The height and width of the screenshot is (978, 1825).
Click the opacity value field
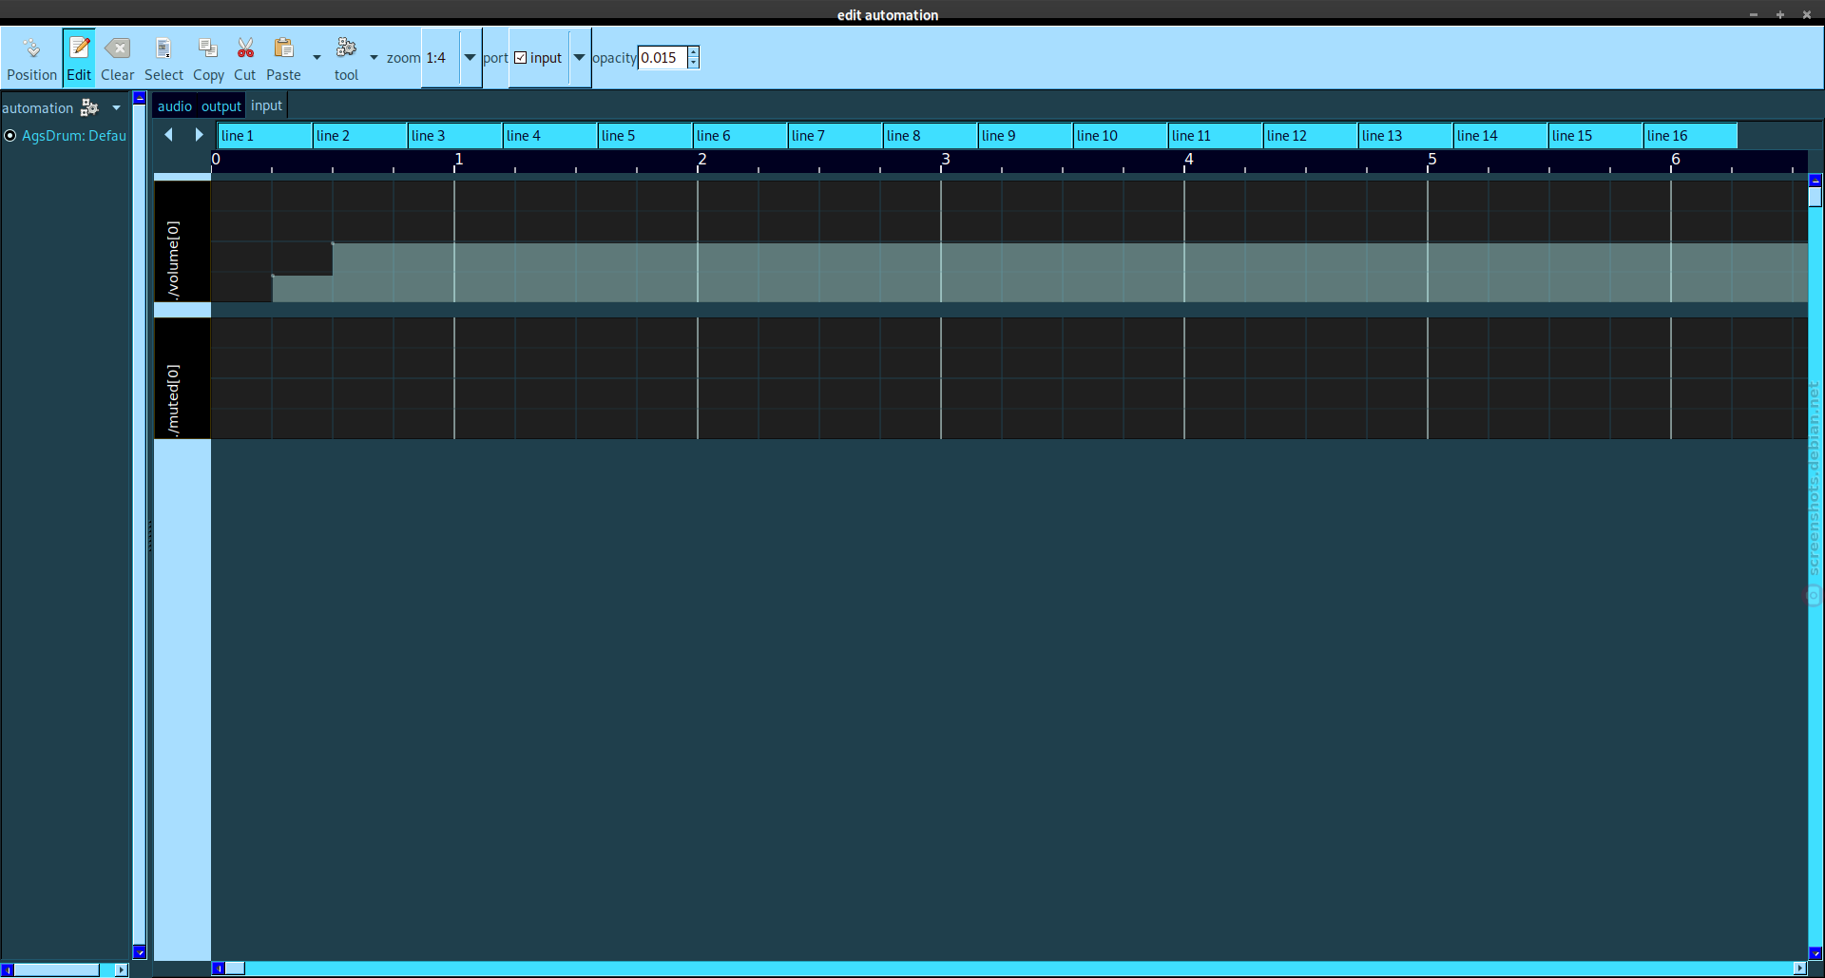point(663,58)
